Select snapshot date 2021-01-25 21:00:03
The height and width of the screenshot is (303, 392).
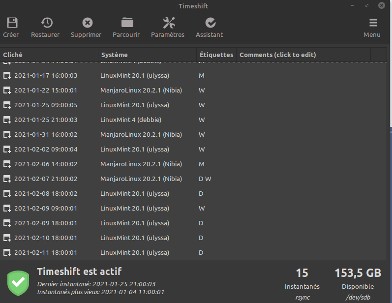tap(46, 120)
